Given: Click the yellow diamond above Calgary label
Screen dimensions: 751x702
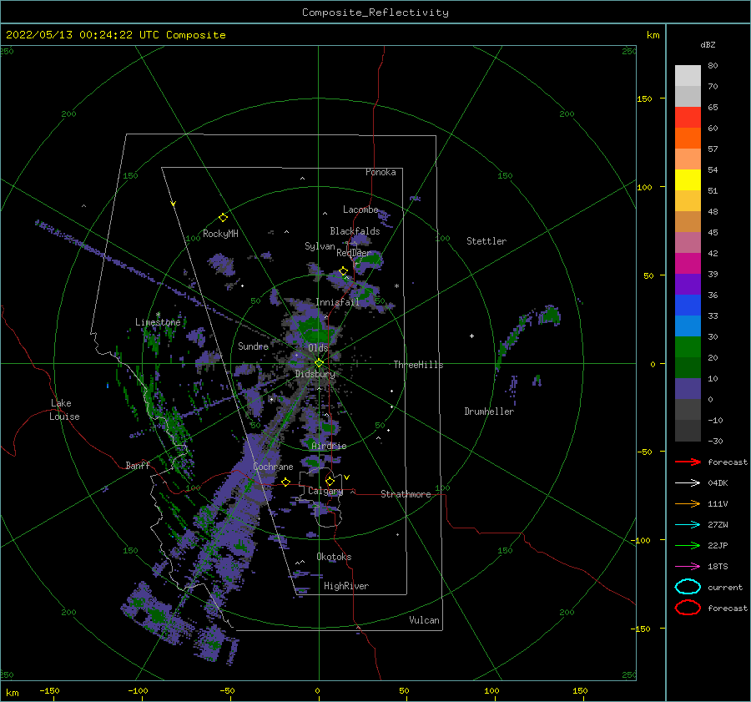Looking at the screenshot, I should click(x=330, y=481).
